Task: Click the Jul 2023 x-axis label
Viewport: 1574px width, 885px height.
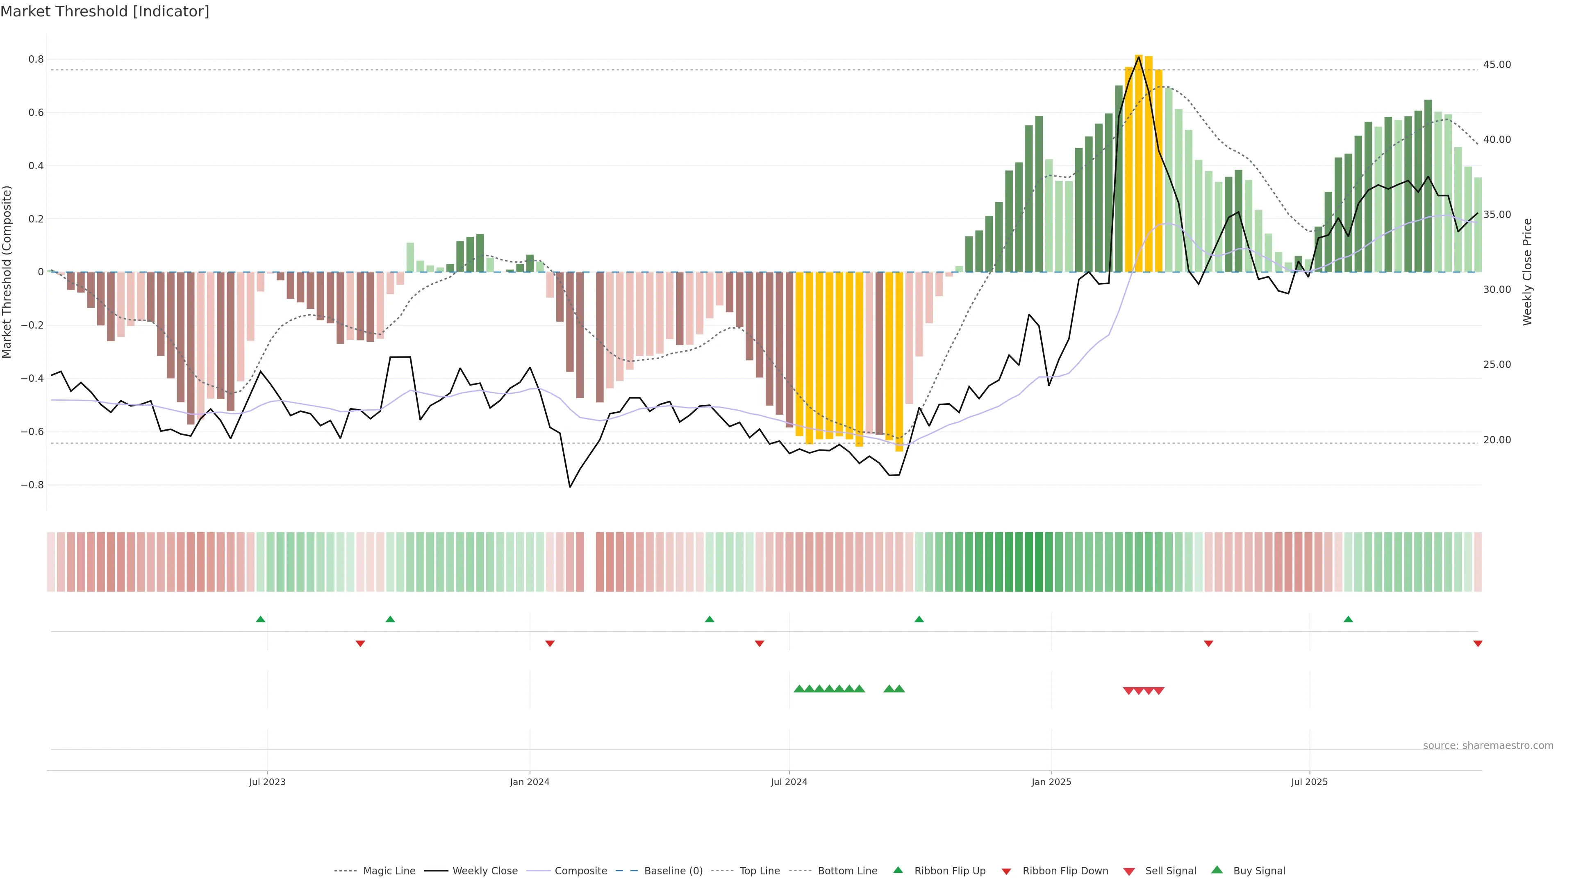Action: [x=267, y=782]
